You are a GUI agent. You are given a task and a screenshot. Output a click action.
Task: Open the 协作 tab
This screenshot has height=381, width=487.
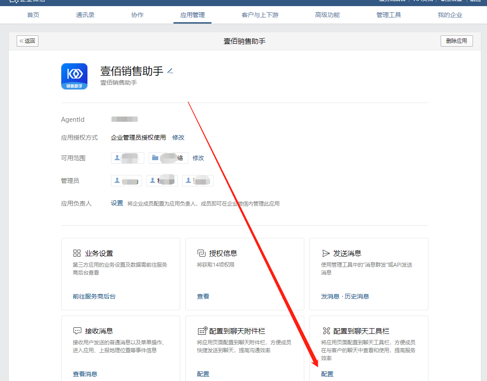[x=137, y=15]
